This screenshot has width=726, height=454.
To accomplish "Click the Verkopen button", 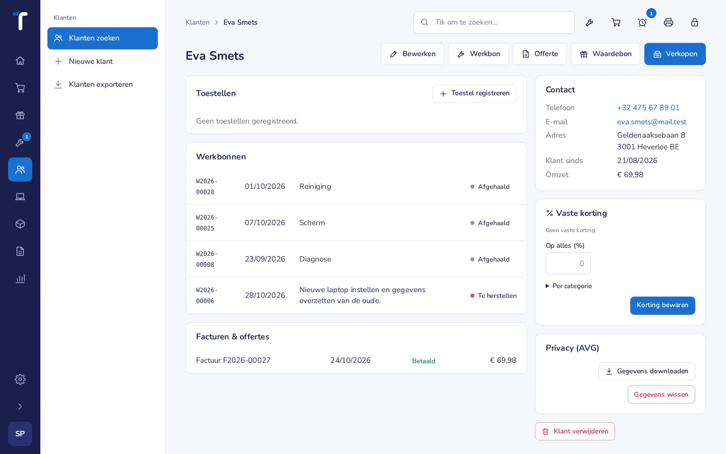I will 675,54.
